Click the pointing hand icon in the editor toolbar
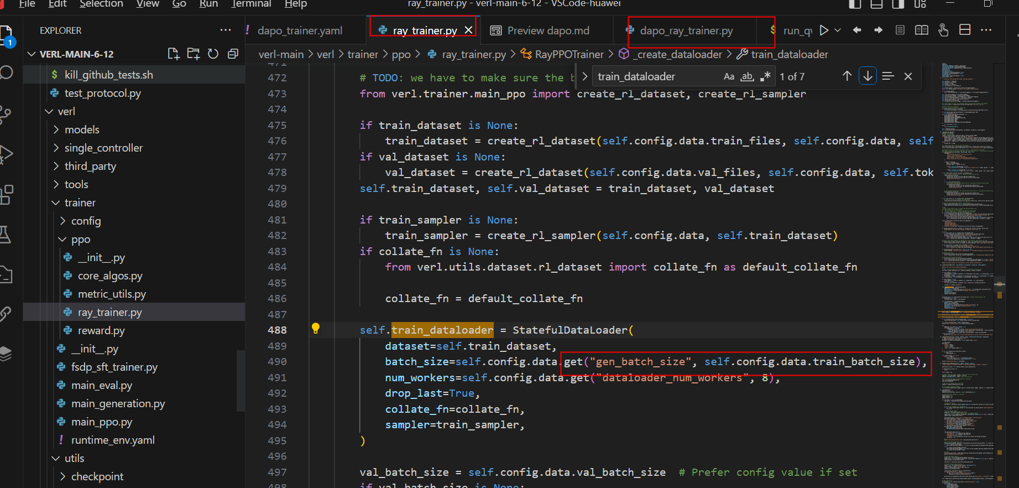 [943, 30]
